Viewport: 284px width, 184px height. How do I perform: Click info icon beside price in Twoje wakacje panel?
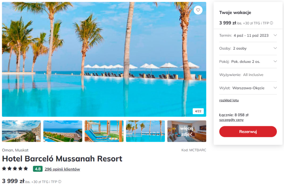pos(271,23)
